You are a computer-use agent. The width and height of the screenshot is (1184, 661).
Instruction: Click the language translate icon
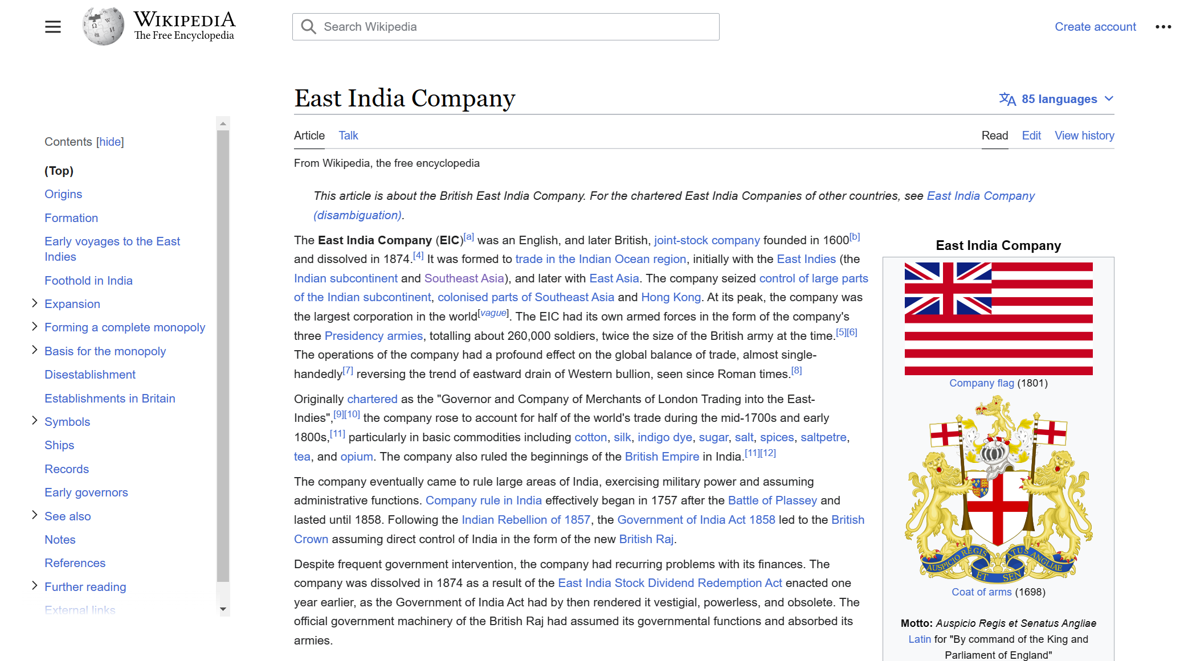coord(1007,99)
